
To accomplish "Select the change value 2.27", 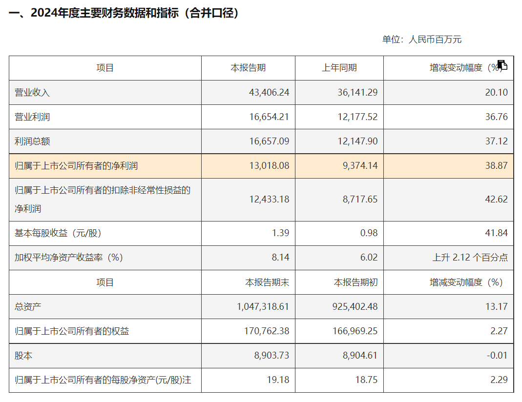I will pyautogui.click(x=499, y=331).
